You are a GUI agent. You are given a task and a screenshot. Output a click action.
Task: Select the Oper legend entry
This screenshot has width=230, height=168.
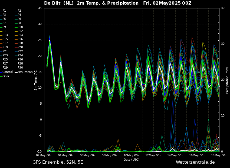pyautogui.click(x=6, y=76)
